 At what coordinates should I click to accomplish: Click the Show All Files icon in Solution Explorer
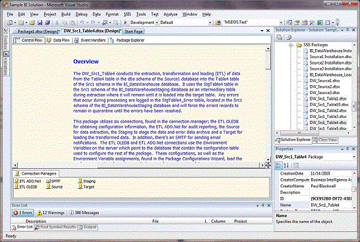tap(288, 37)
